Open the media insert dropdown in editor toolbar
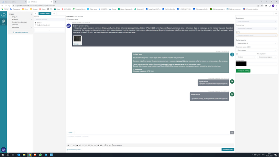This screenshot has width=279, height=157. (x=101, y=145)
